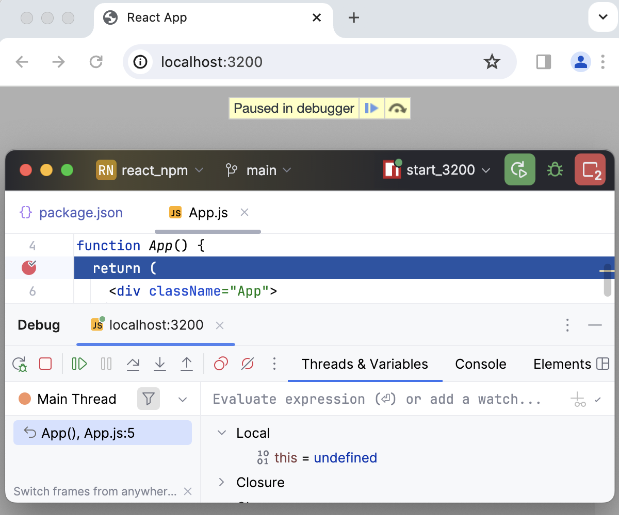Rerun the start_3200 configuration
The width and height of the screenshot is (619, 515).
pyautogui.click(x=519, y=170)
